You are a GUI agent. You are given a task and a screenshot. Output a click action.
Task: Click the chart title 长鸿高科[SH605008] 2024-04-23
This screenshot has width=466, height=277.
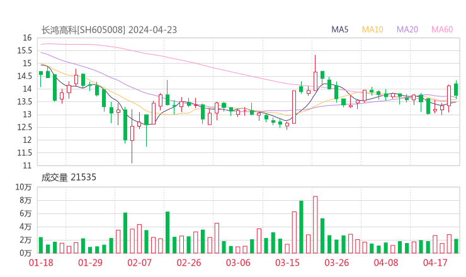coord(109,30)
